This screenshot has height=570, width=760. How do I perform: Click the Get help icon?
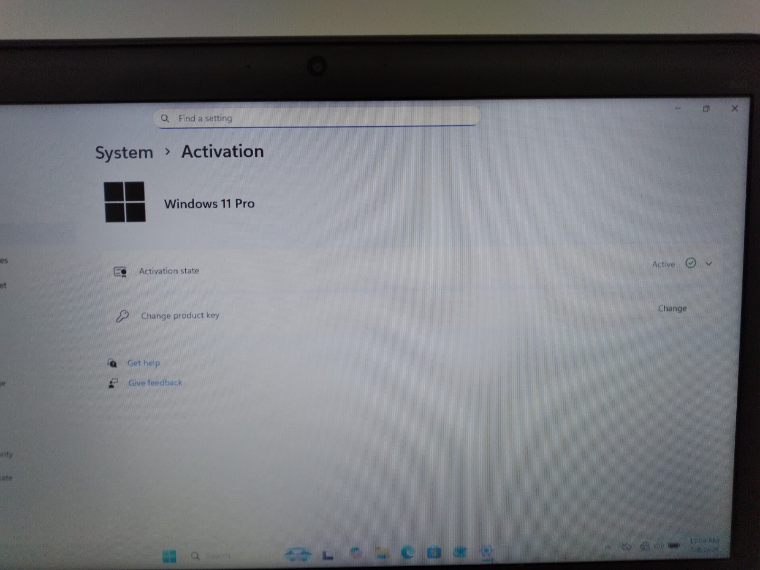tap(112, 363)
